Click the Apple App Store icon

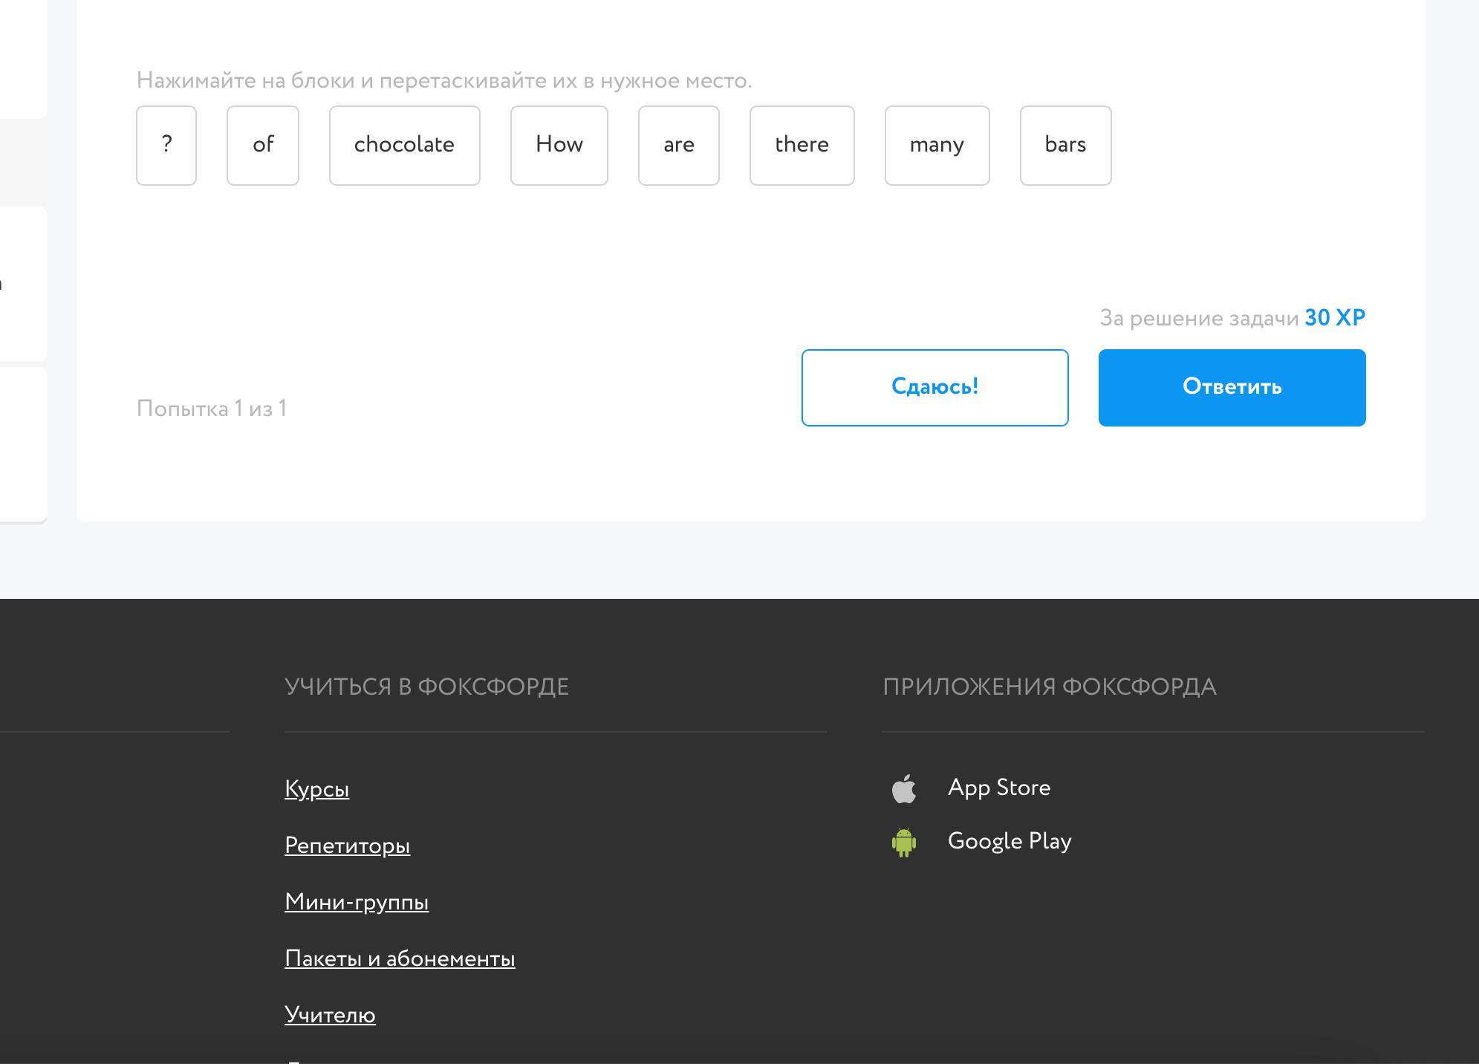pyautogui.click(x=903, y=789)
